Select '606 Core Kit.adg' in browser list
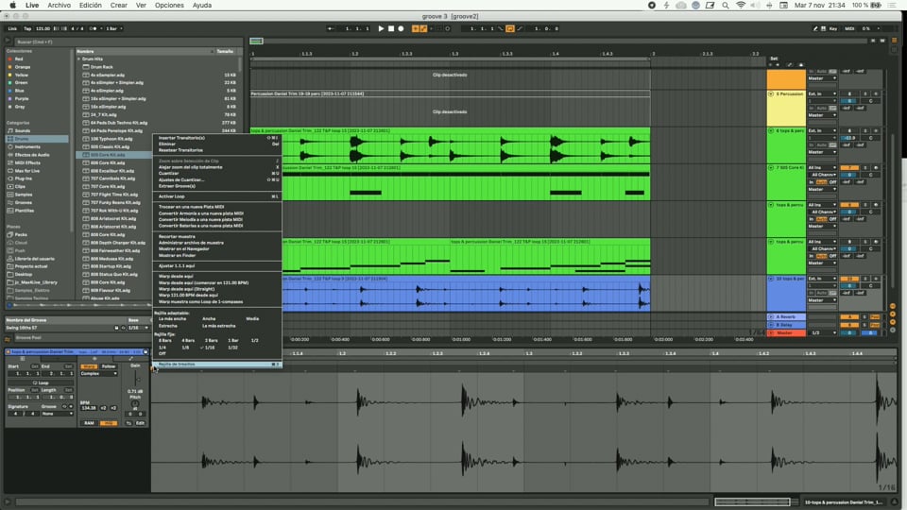Screen dimensions: 907x510 click(108, 163)
